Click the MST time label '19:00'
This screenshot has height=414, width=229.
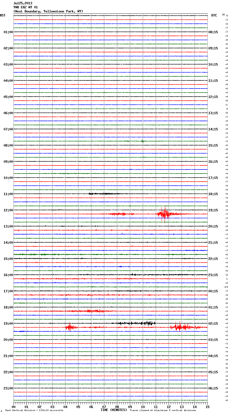pyautogui.click(x=8, y=324)
